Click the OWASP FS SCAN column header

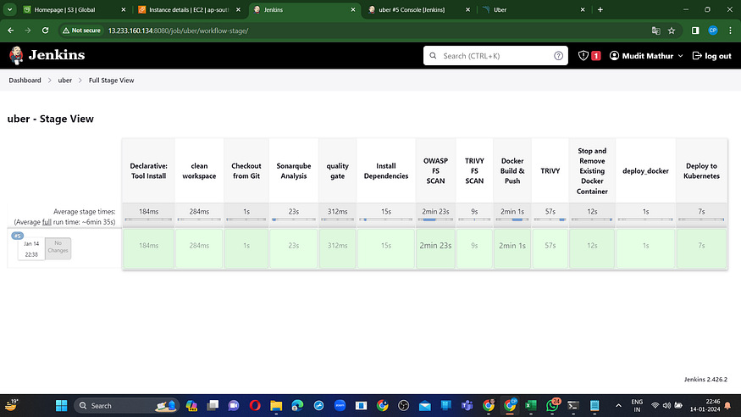tap(435, 170)
